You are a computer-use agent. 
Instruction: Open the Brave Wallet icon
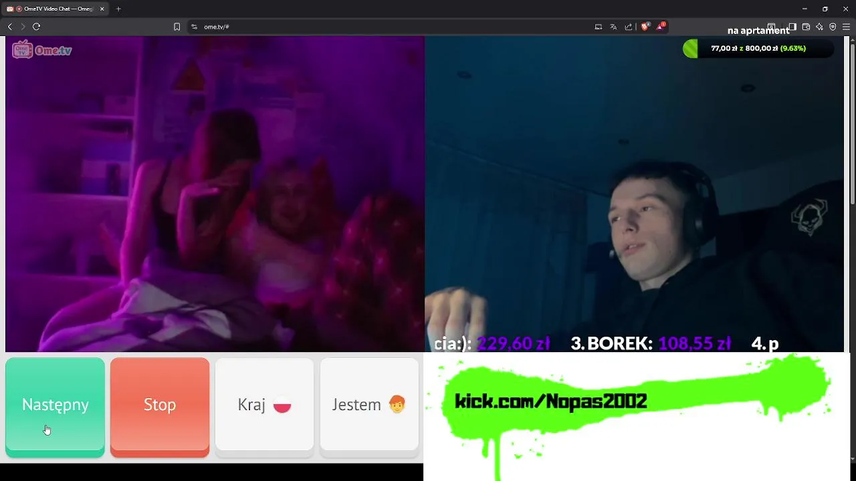click(806, 27)
